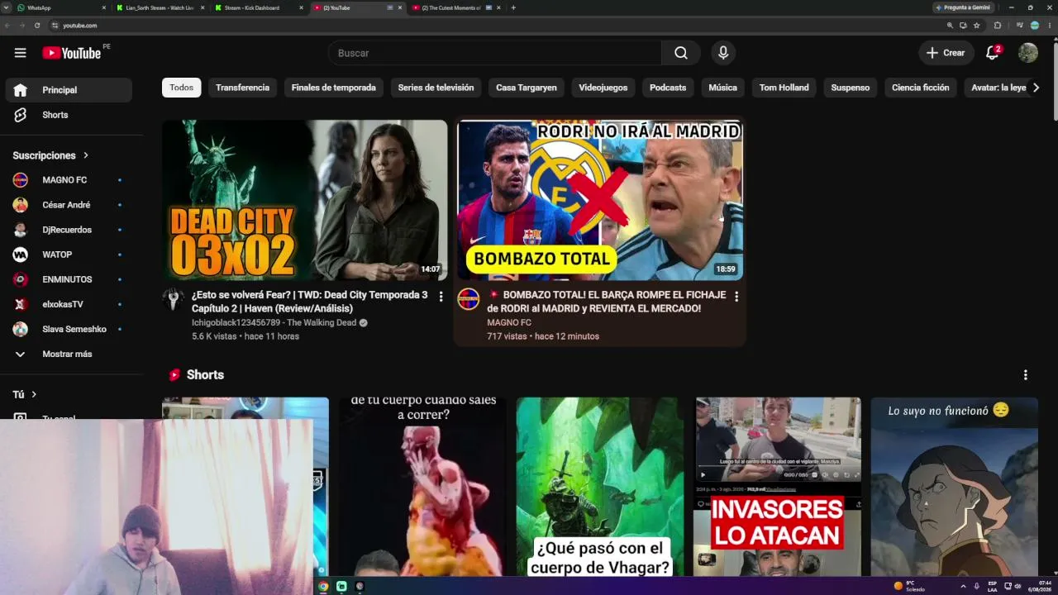Open the Invasores lo atacan short
The image size is (1058, 595).
pyautogui.click(x=778, y=487)
